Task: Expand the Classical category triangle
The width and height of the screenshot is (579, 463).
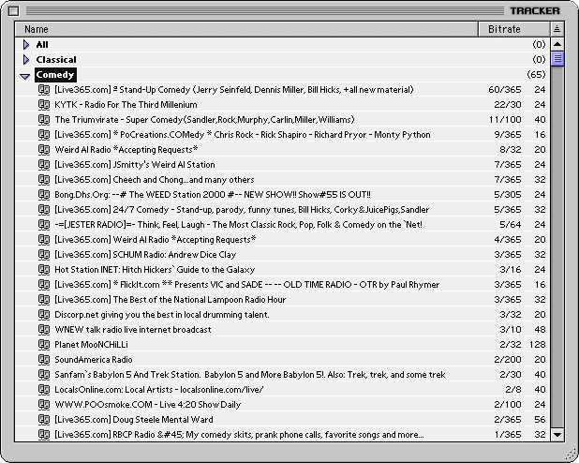Action: 26,59
